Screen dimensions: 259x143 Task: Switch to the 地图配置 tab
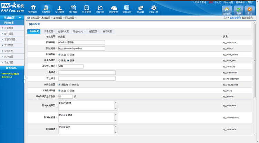pyautogui.click(x=93, y=32)
